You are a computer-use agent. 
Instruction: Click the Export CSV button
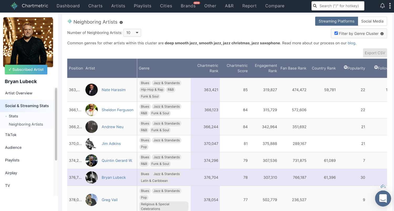[375, 53]
